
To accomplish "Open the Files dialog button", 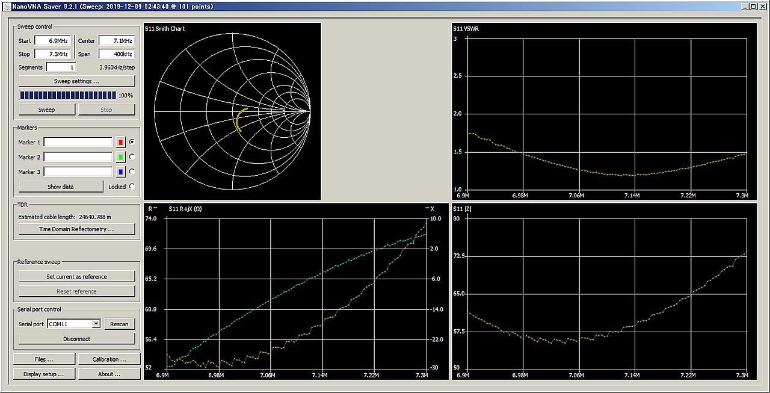I will 44,359.
